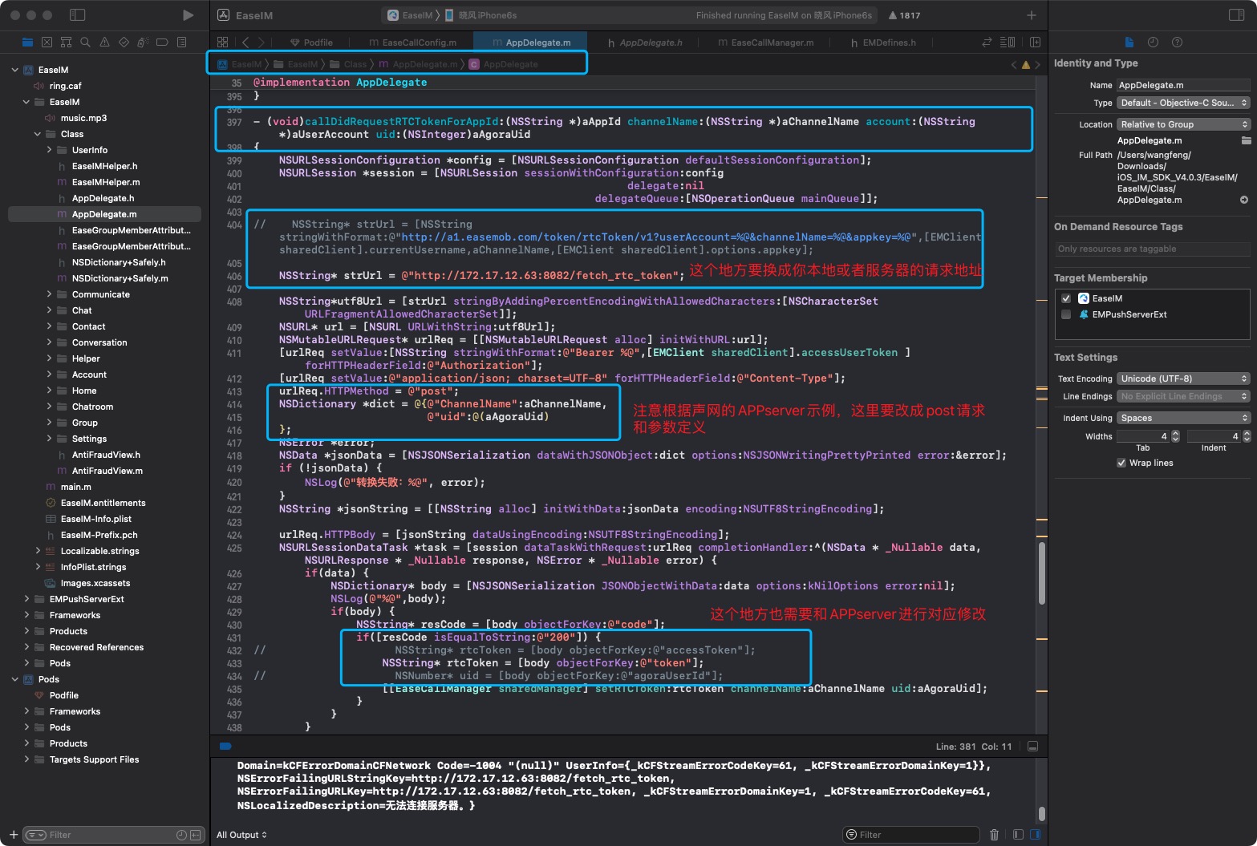
Task: Choose file location with folder icon
Action: point(1246,140)
